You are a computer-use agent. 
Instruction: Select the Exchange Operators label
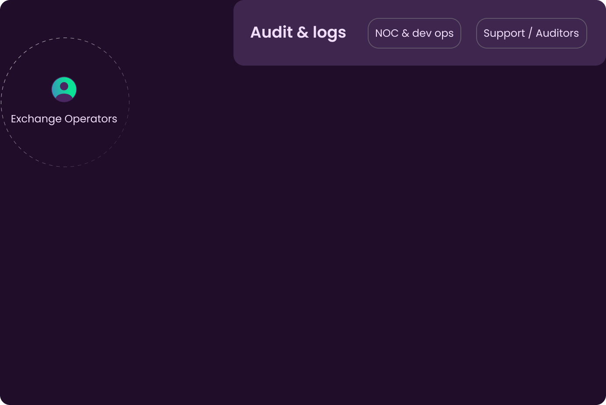64,119
